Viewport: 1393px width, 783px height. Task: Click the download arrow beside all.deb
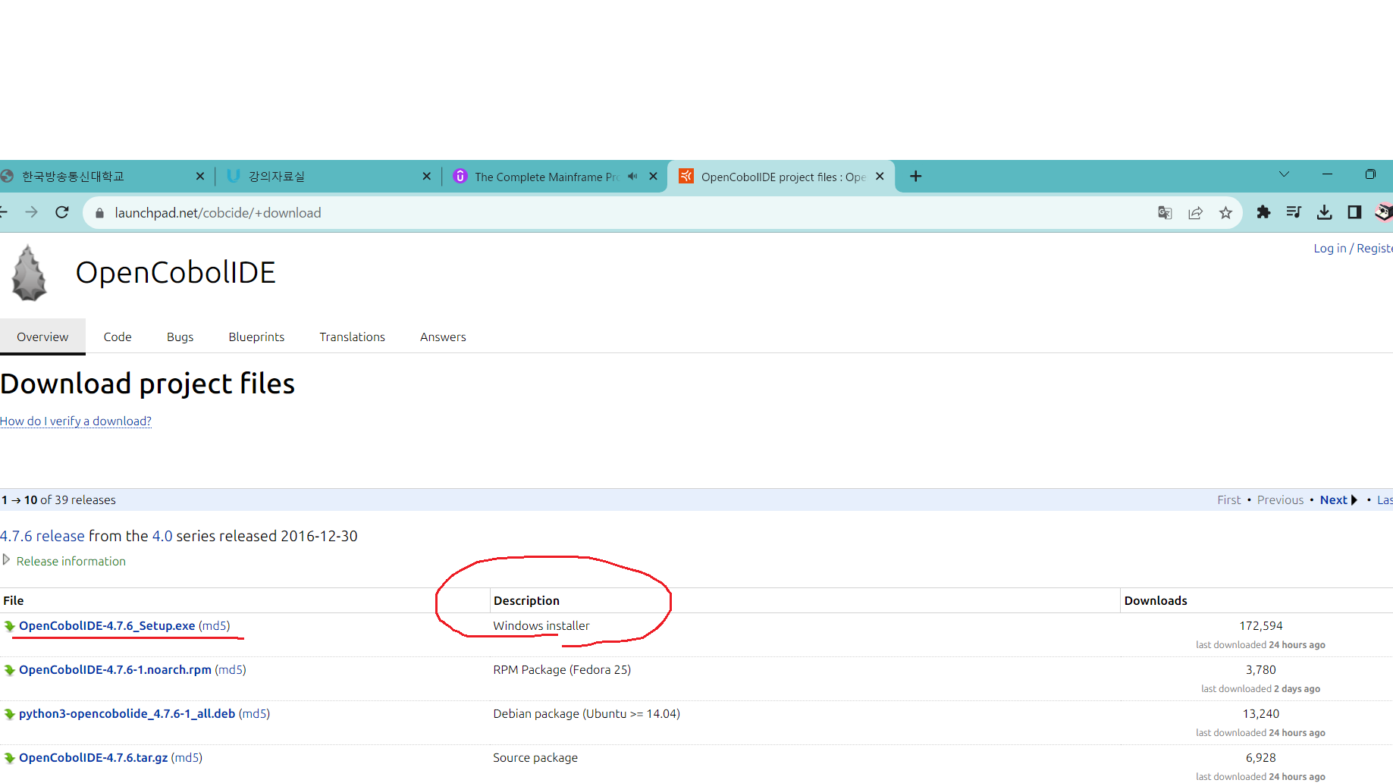[10, 715]
